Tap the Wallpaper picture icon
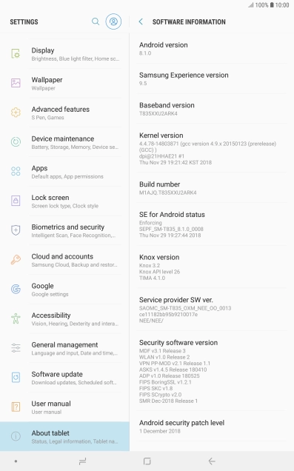Screen dimensions: 294x471 coord(16,83)
